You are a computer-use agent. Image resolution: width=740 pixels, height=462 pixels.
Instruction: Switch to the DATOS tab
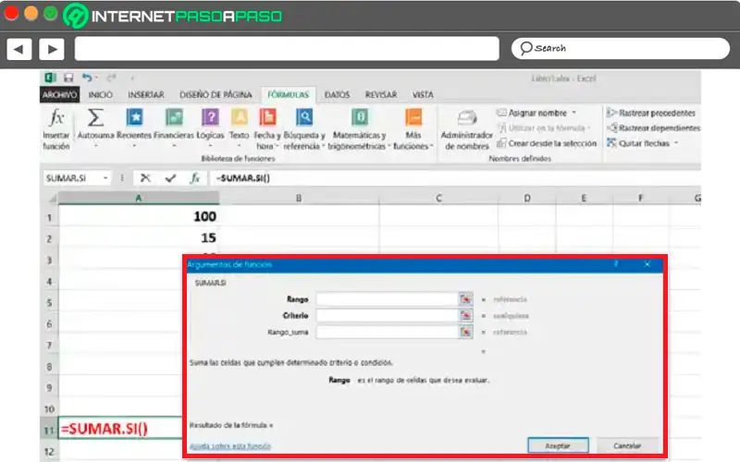tap(337, 95)
